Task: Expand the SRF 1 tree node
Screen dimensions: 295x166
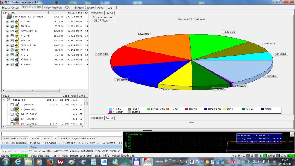Action: 8,50
